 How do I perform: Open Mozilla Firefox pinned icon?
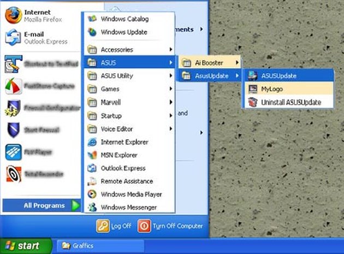14,15
